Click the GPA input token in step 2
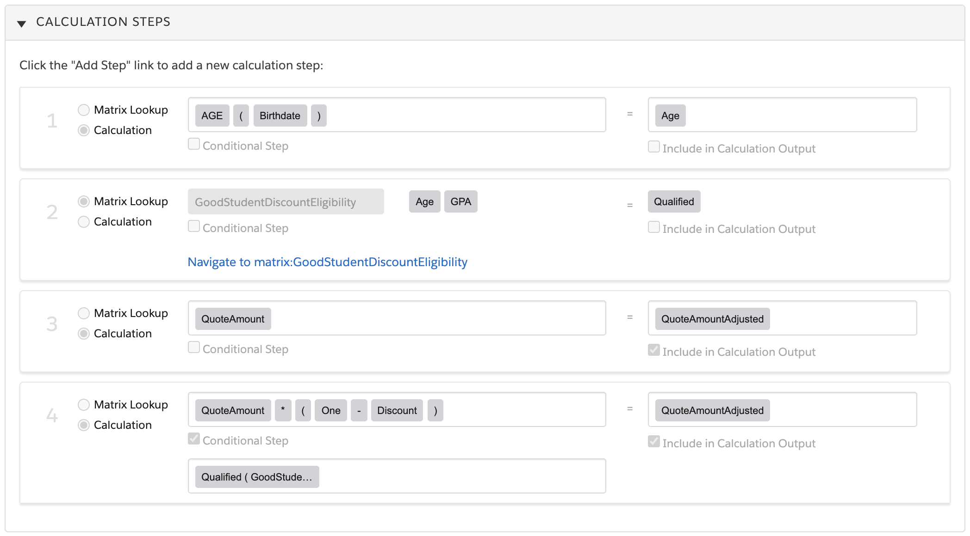Viewport: 970px width, 536px height. (461, 201)
